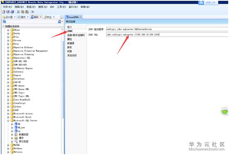Click the New document toolbar icon

point(4,12)
